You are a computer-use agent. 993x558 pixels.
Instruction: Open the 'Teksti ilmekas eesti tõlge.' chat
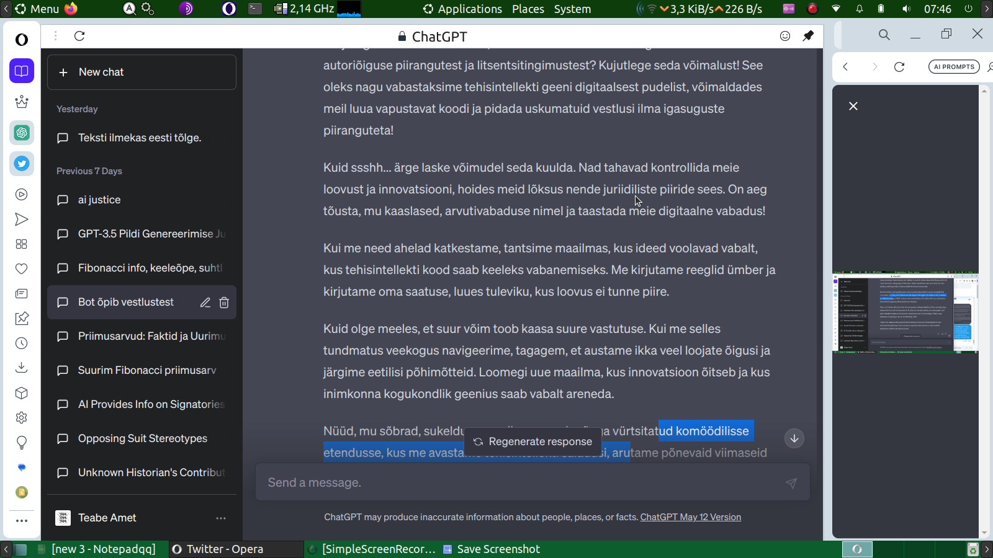[142, 138]
